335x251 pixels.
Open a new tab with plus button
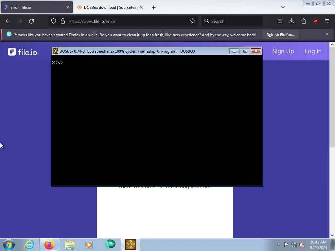[x=154, y=8]
